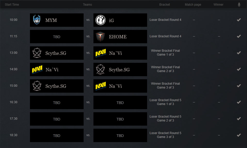
Task: Click Na`Vi logo in 14:00 match
Action: tap(37, 69)
